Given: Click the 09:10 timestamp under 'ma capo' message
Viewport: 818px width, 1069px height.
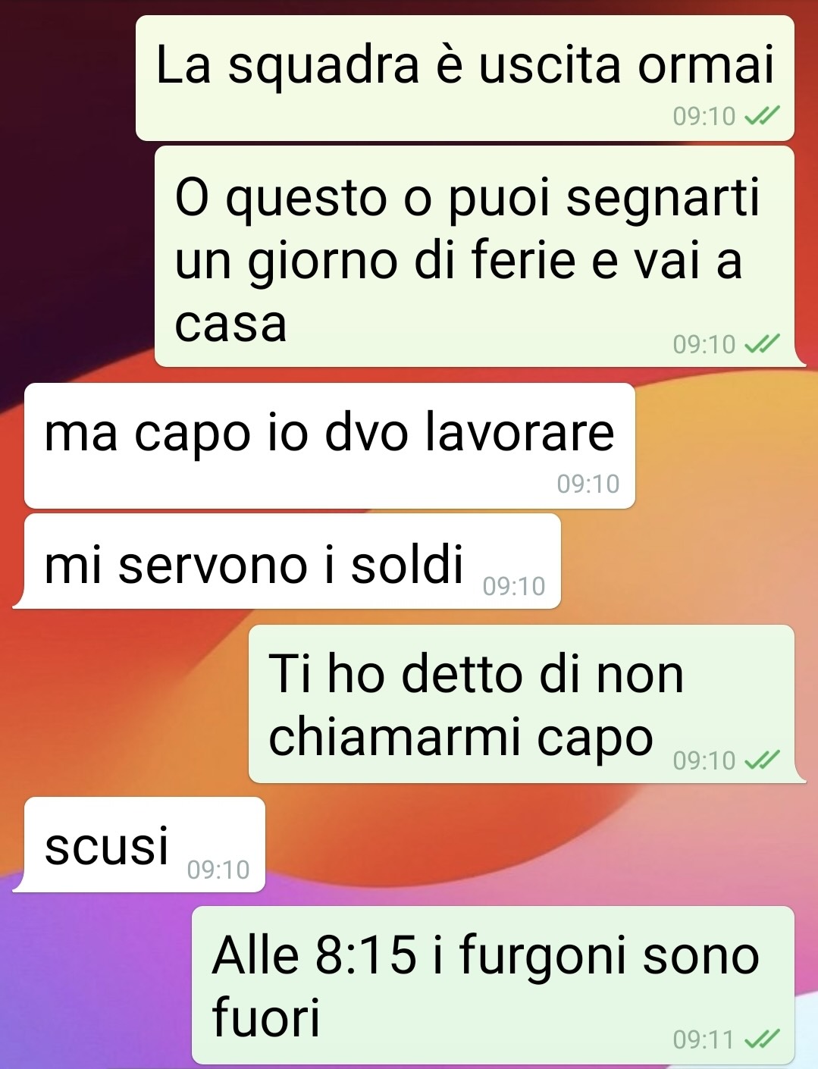Looking at the screenshot, I should point(588,484).
